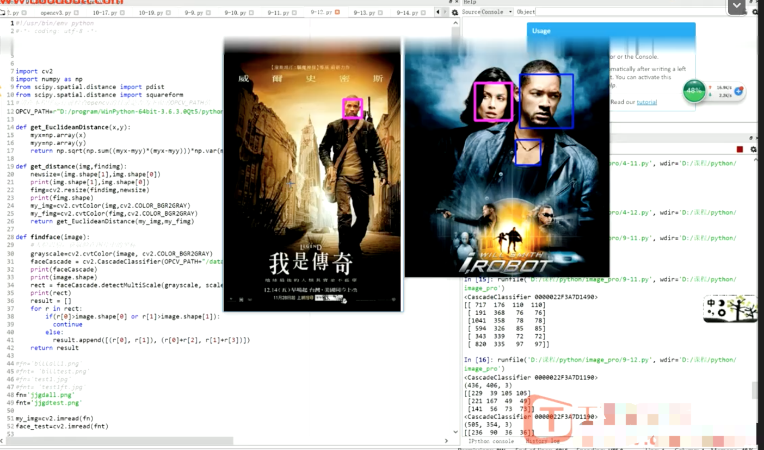
Task: Close the active 9-12.py tab
Action: point(337,12)
